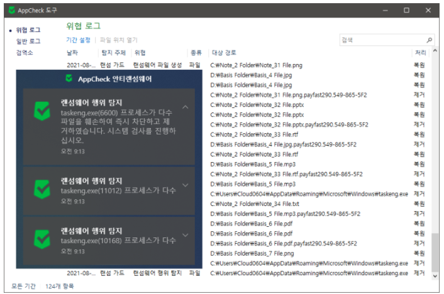Click shield icon of taskeng.exe(11012) notification
444x294 pixels.
point(42,189)
